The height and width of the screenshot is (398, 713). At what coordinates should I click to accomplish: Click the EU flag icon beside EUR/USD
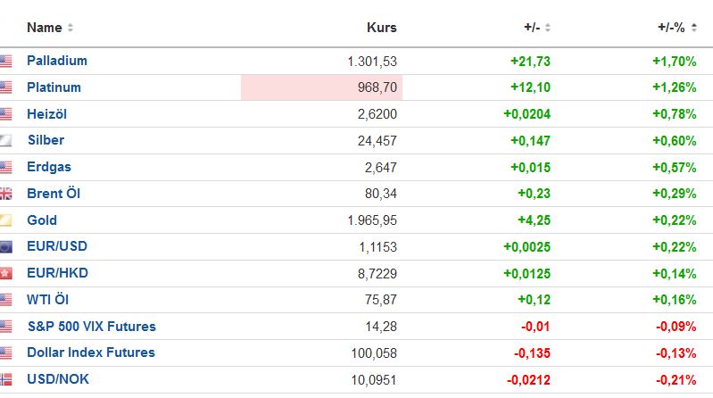pyautogui.click(x=6, y=246)
